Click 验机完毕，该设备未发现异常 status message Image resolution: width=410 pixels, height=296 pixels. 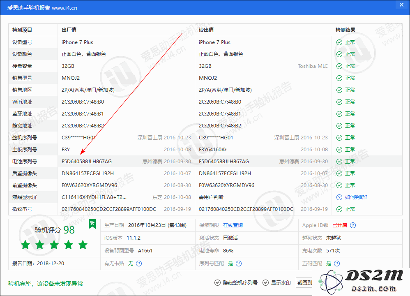46,284
